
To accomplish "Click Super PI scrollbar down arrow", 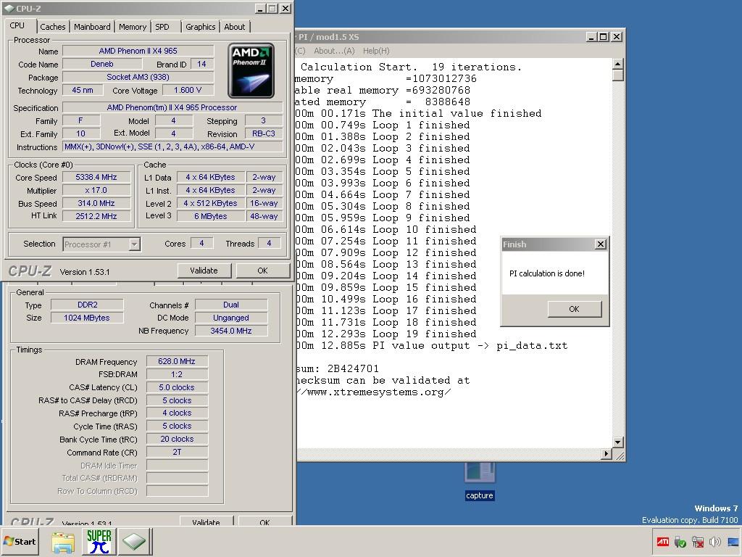I will (618, 442).
